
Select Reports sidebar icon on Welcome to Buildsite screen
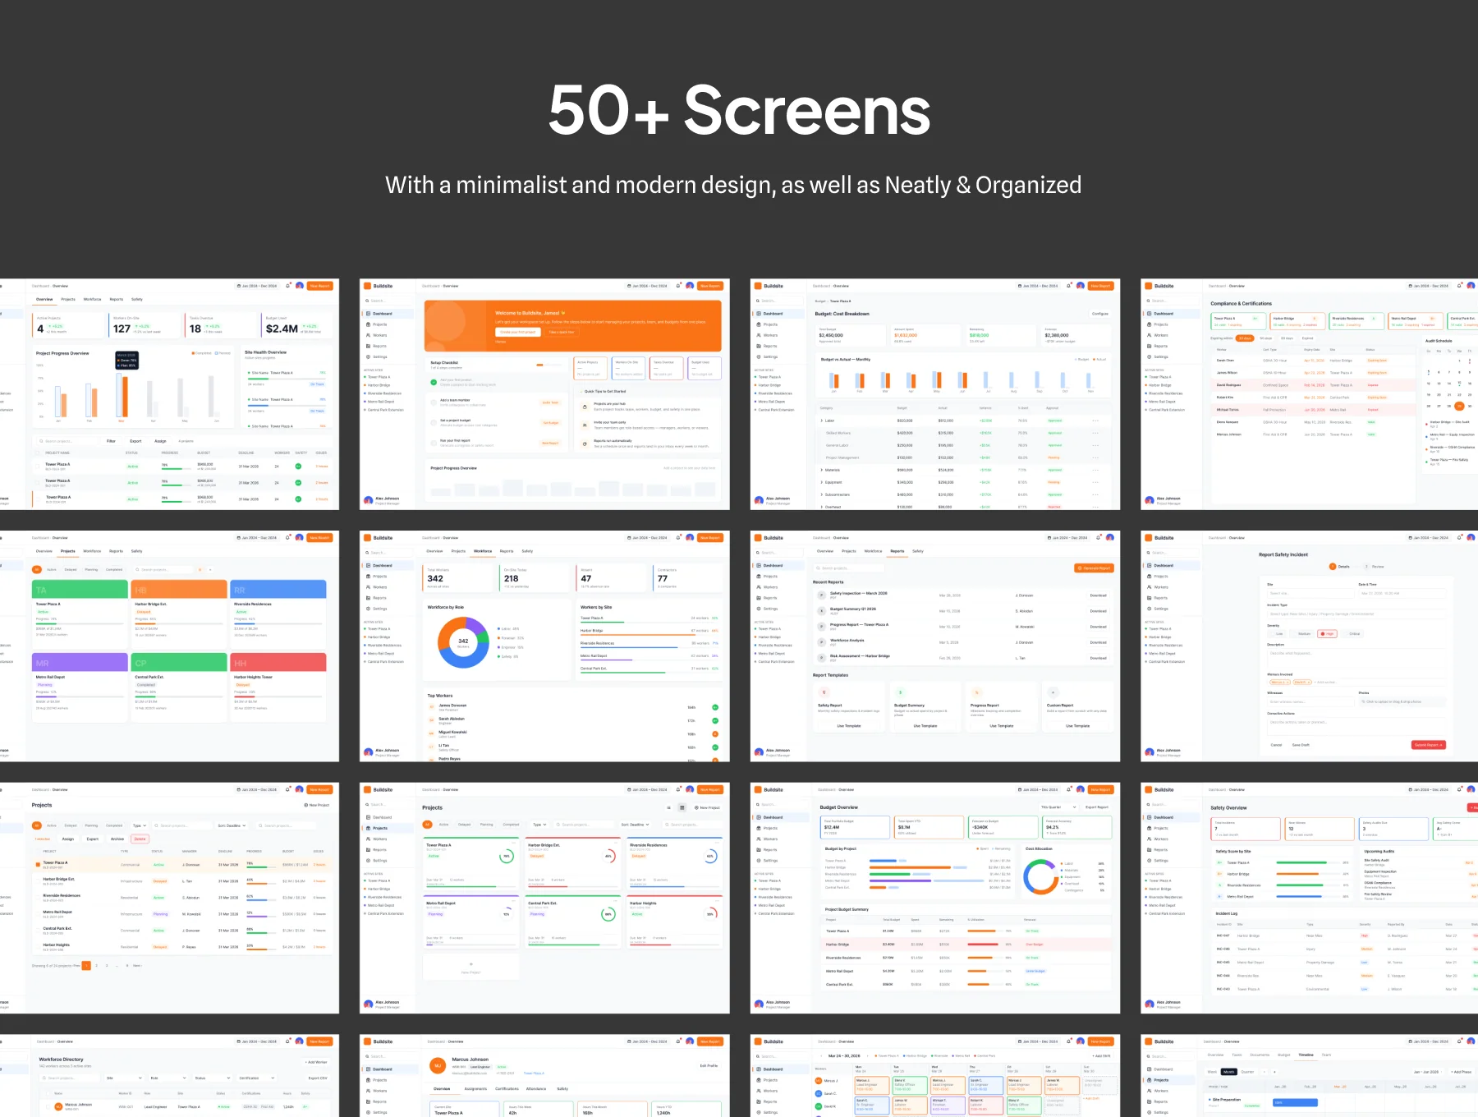click(369, 346)
